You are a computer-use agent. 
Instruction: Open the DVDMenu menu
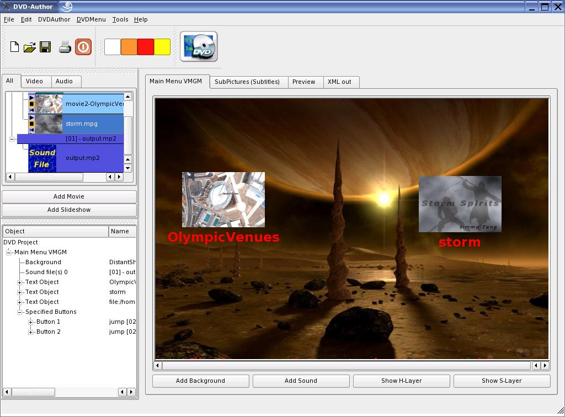tap(91, 19)
